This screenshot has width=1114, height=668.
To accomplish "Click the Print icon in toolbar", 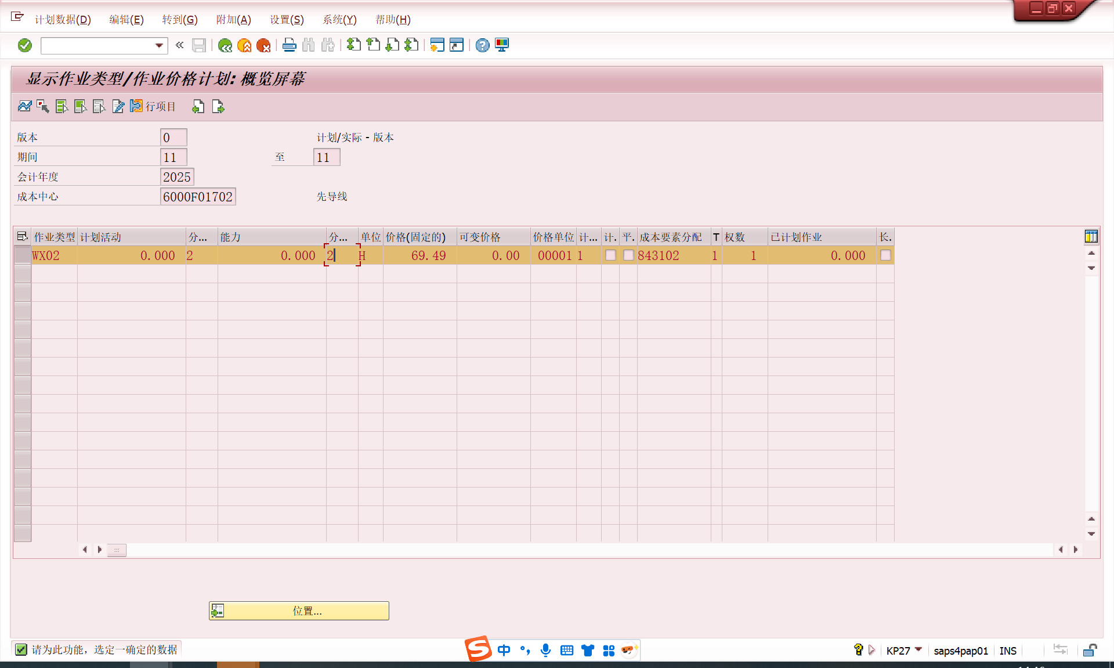I will 289,45.
